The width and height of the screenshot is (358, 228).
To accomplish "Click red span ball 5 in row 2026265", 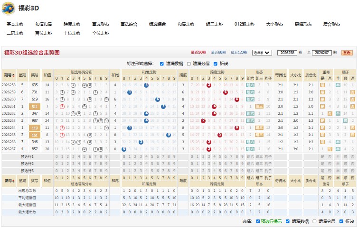I will tap(220, 135).
